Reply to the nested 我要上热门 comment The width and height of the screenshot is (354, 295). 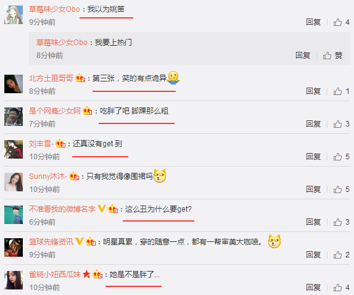coord(303,56)
